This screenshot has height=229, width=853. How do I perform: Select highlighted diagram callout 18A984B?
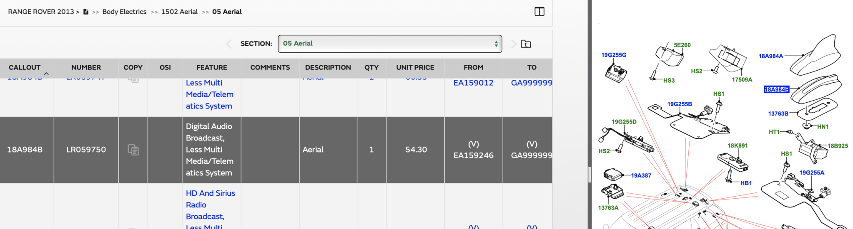pyautogui.click(x=776, y=89)
